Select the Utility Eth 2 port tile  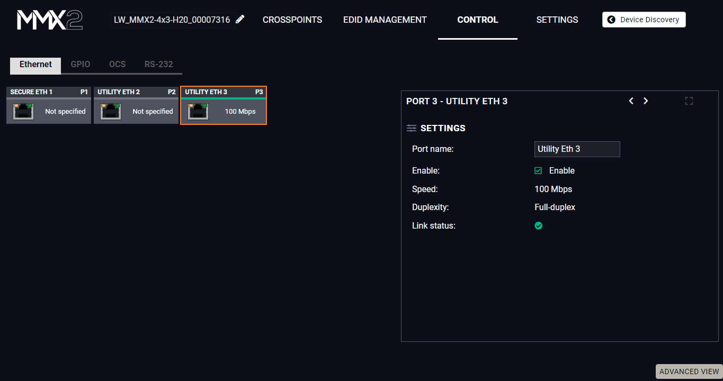coord(136,105)
